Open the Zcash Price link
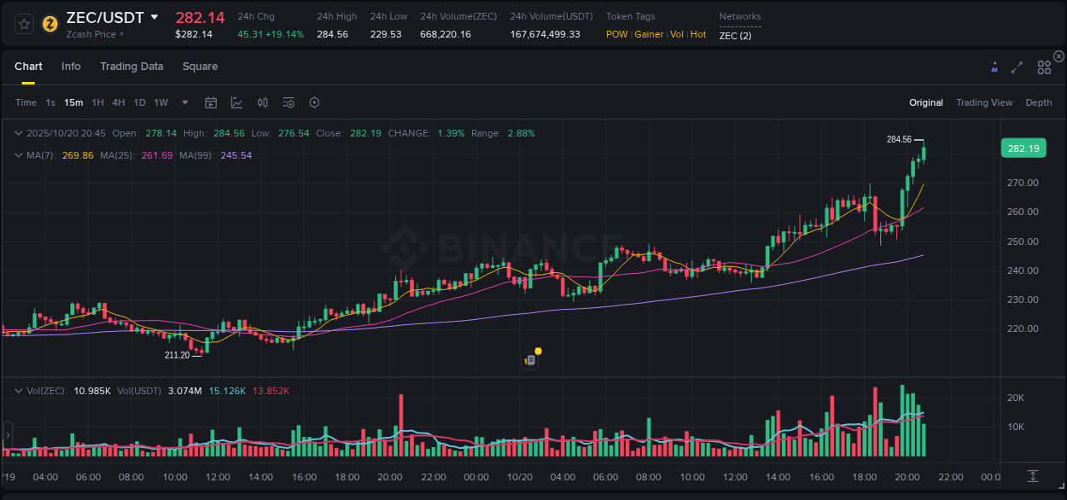The width and height of the screenshot is (1067, 500). (x=90, y=34)
